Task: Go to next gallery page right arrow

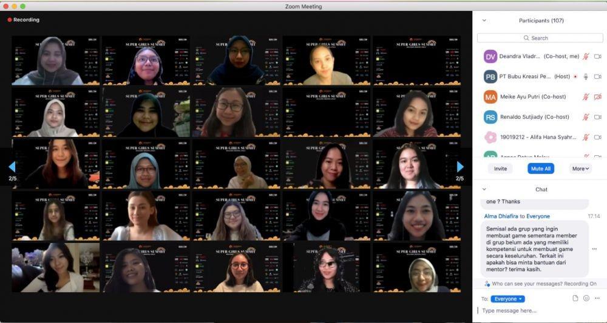Action: pyautogui.click(x=460, y=167)
